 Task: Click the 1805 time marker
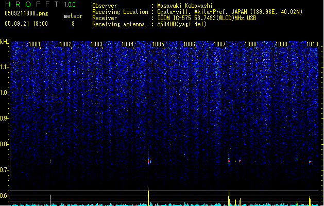click(158, 44)
